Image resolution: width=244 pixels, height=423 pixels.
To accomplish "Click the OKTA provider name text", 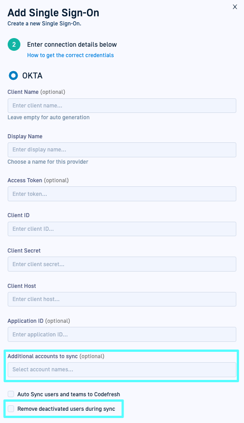I will 32,76.
